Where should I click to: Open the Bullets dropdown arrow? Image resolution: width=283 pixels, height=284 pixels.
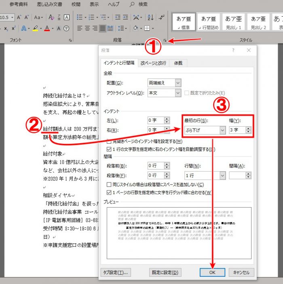tap(85, 17)
